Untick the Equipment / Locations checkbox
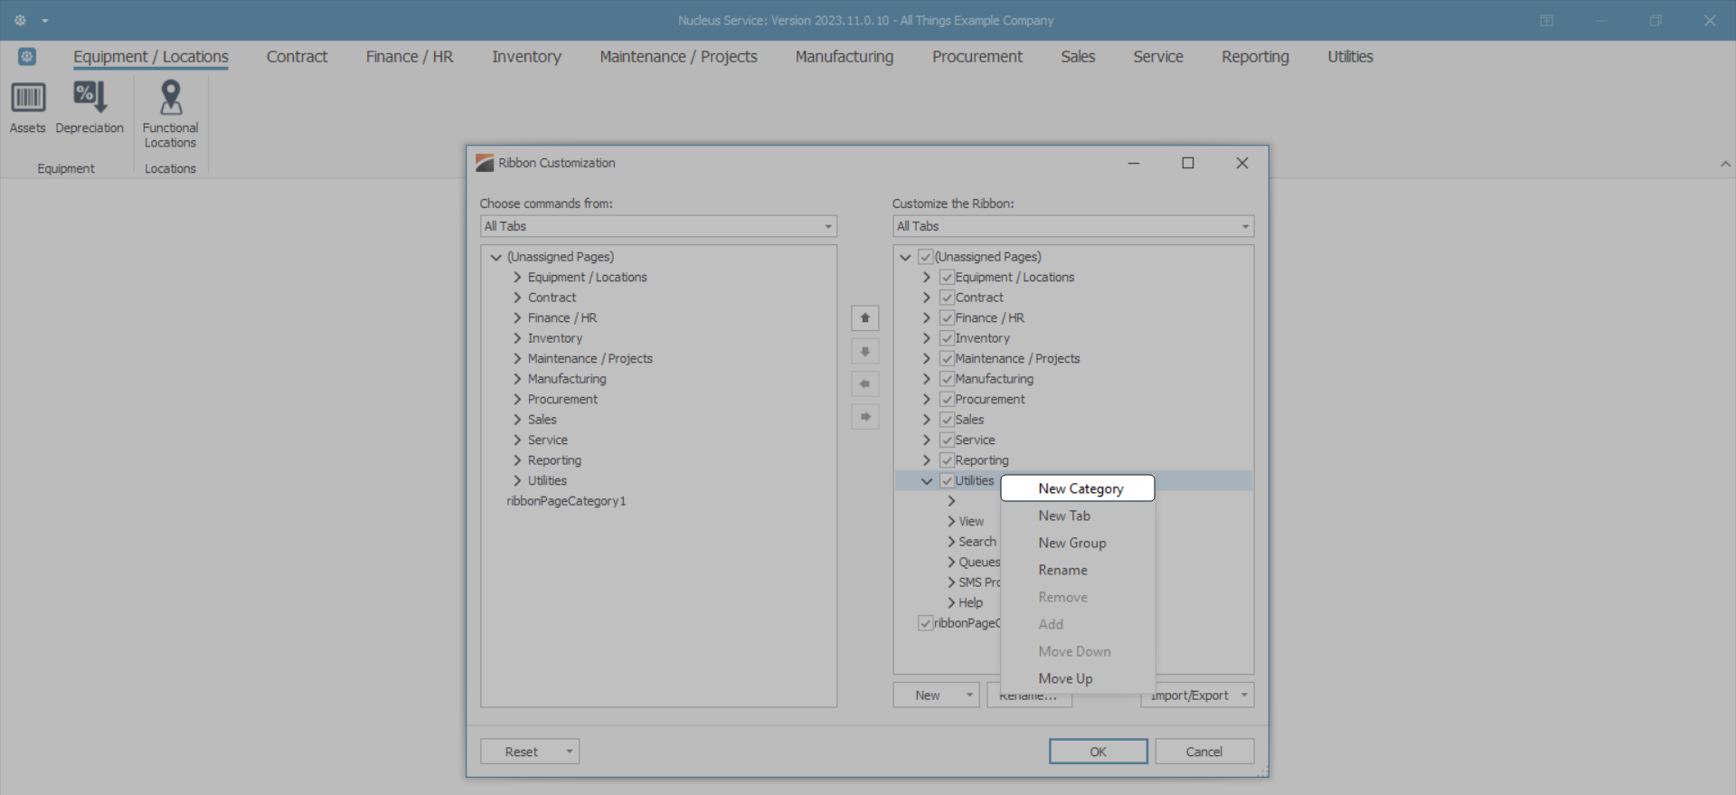 point(947,278)
